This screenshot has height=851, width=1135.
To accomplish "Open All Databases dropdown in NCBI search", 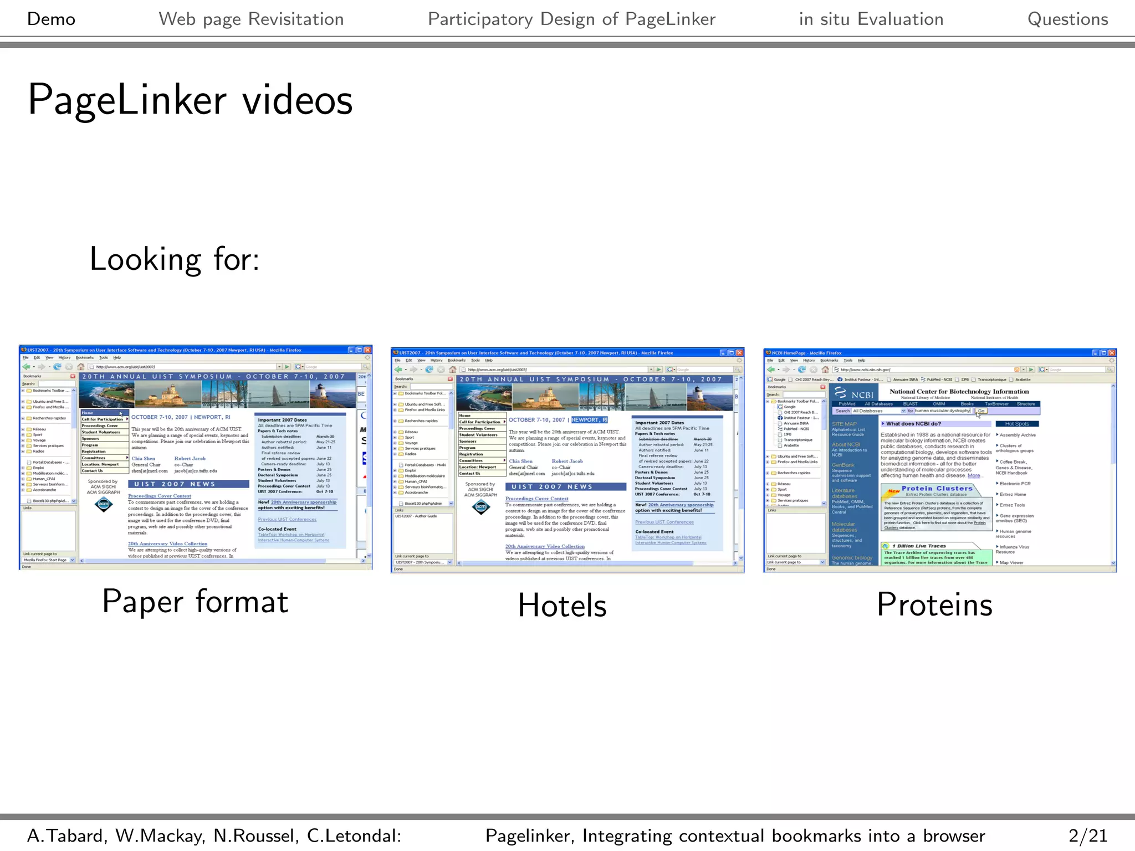I will (903, 411).
